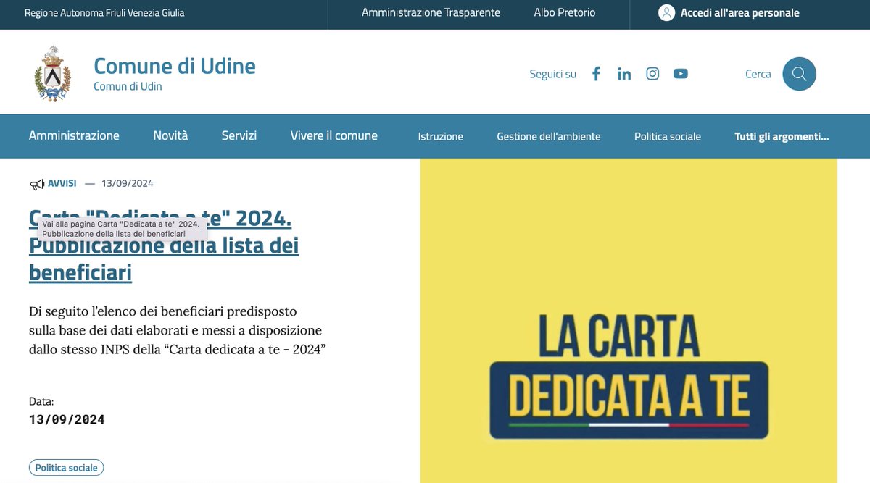Click the Politica sociale tag
870x483 pixels.
[x=66, y=467]
